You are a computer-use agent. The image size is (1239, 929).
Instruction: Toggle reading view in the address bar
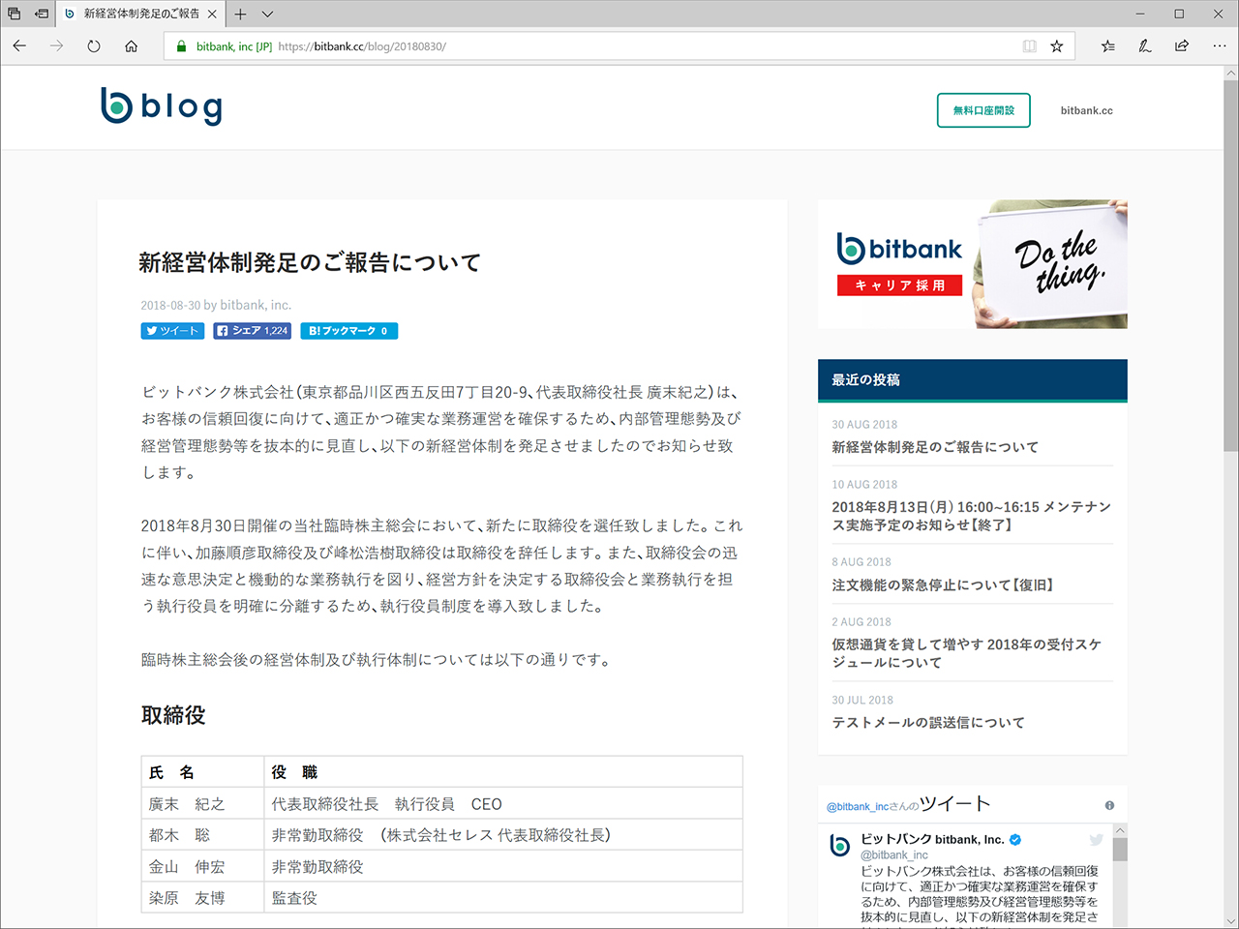click(x=1029, y=45)
